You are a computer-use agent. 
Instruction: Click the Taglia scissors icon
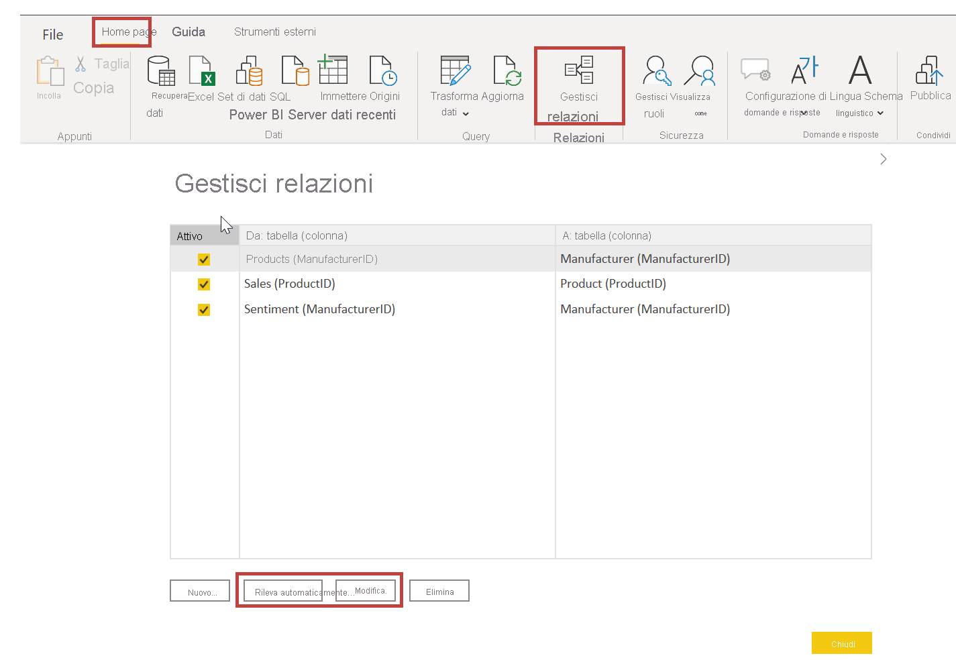coord(81,64)
